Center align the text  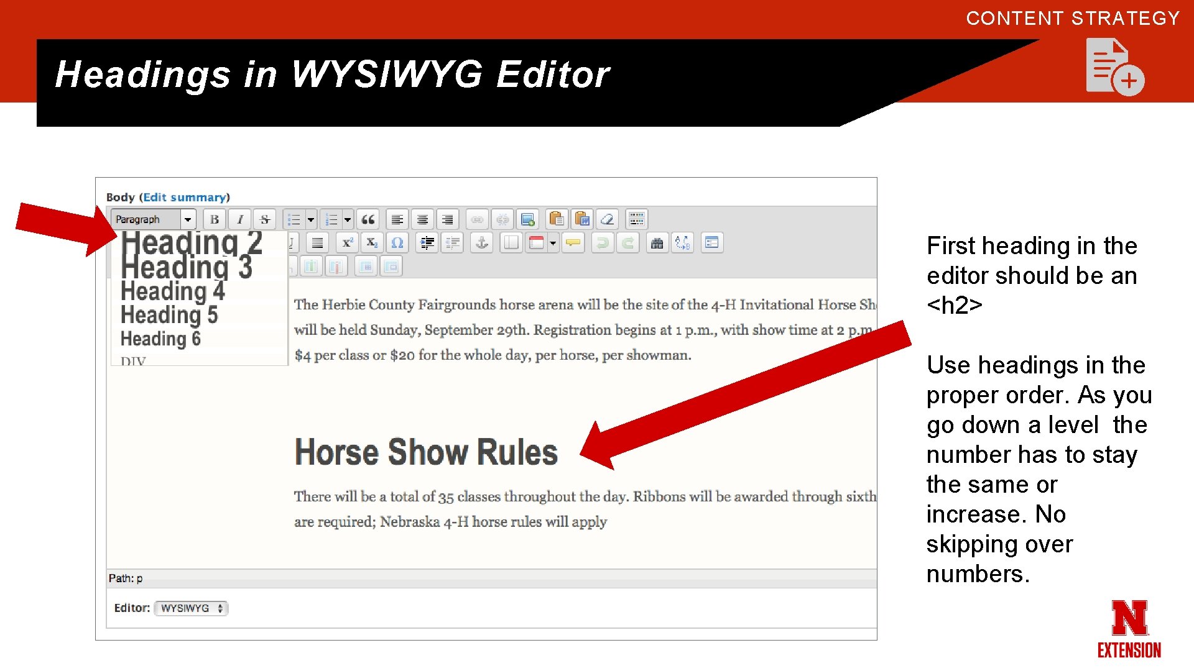point(422,219)
